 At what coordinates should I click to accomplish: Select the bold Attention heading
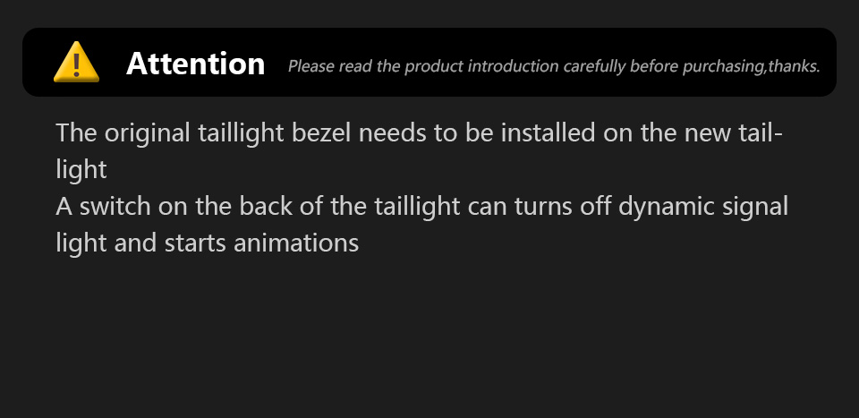(x=196, y=64)
